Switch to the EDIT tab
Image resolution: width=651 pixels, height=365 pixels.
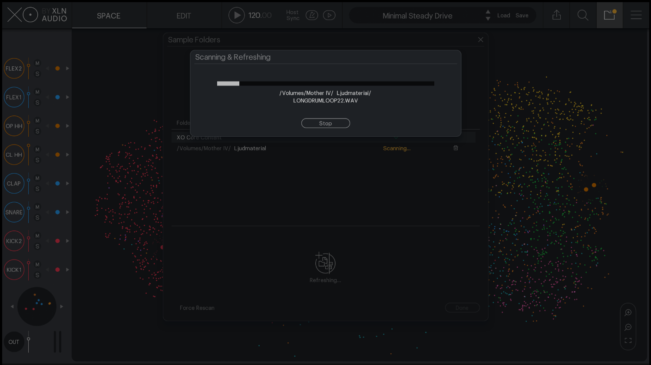pyautogui.click(x=184, y=16)
